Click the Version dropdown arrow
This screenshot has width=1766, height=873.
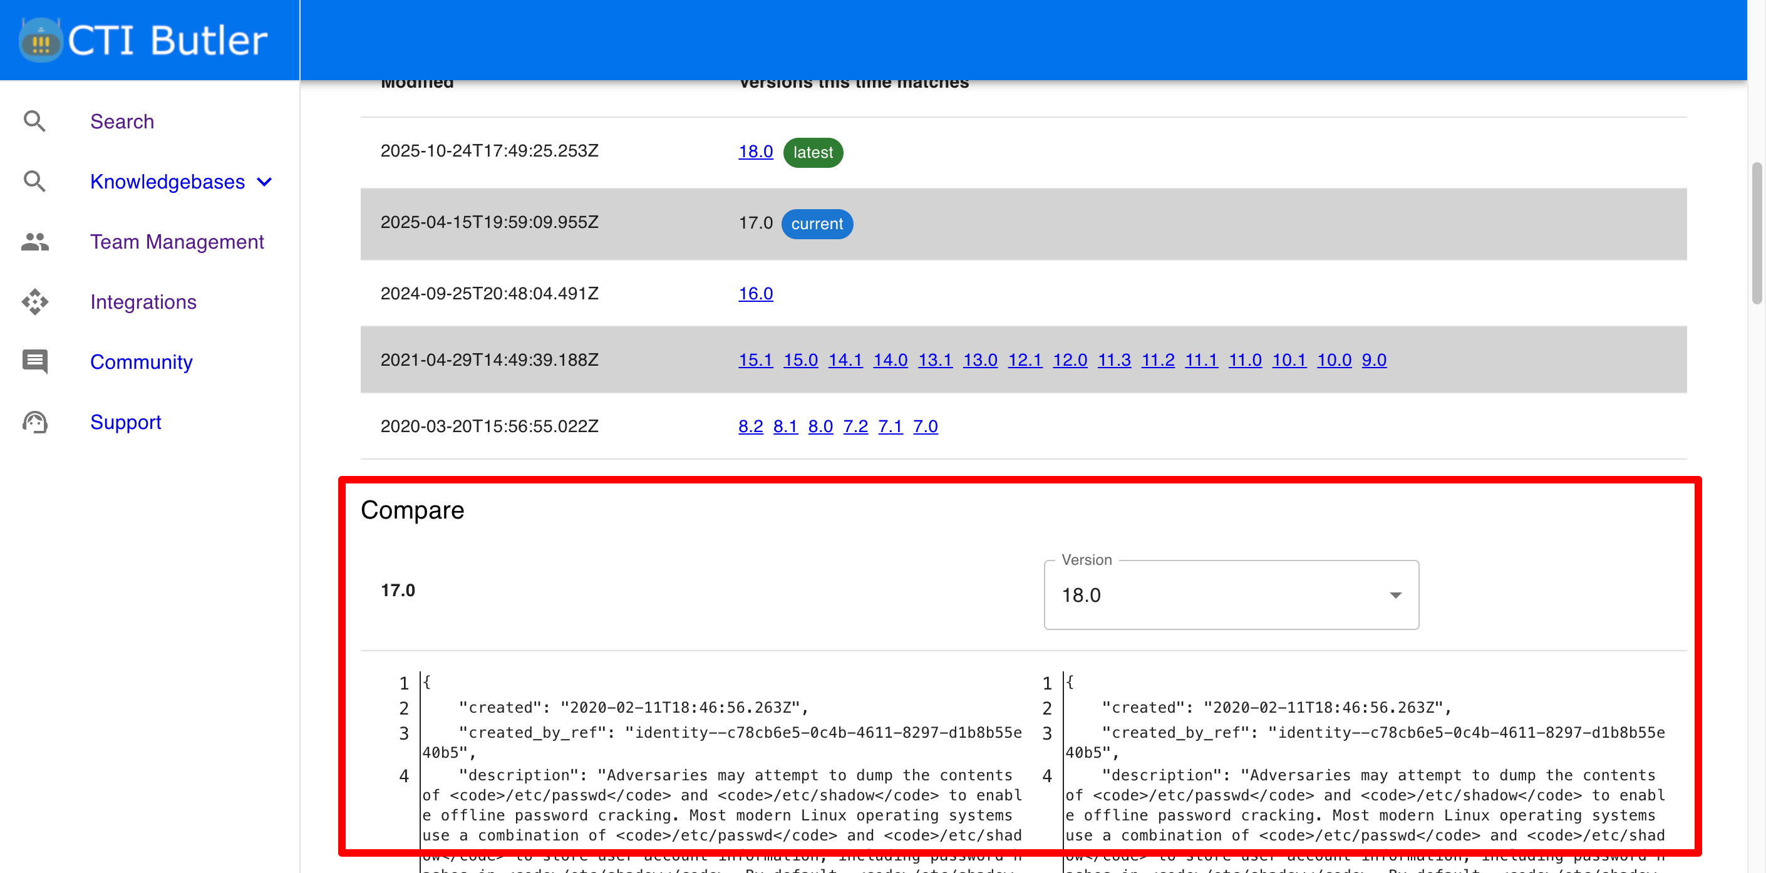tap(1395, 594)
